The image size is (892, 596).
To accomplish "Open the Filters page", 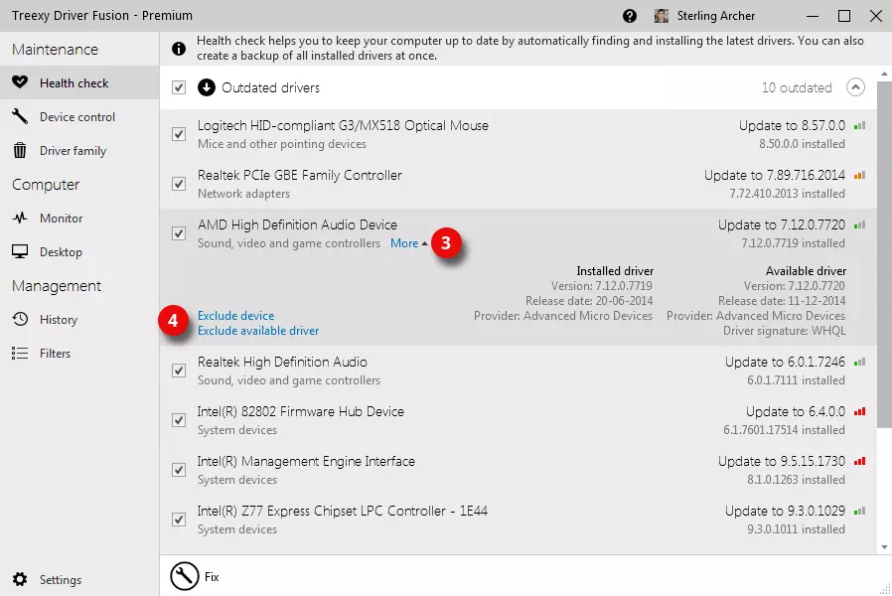I will click(x=79, y=354).
